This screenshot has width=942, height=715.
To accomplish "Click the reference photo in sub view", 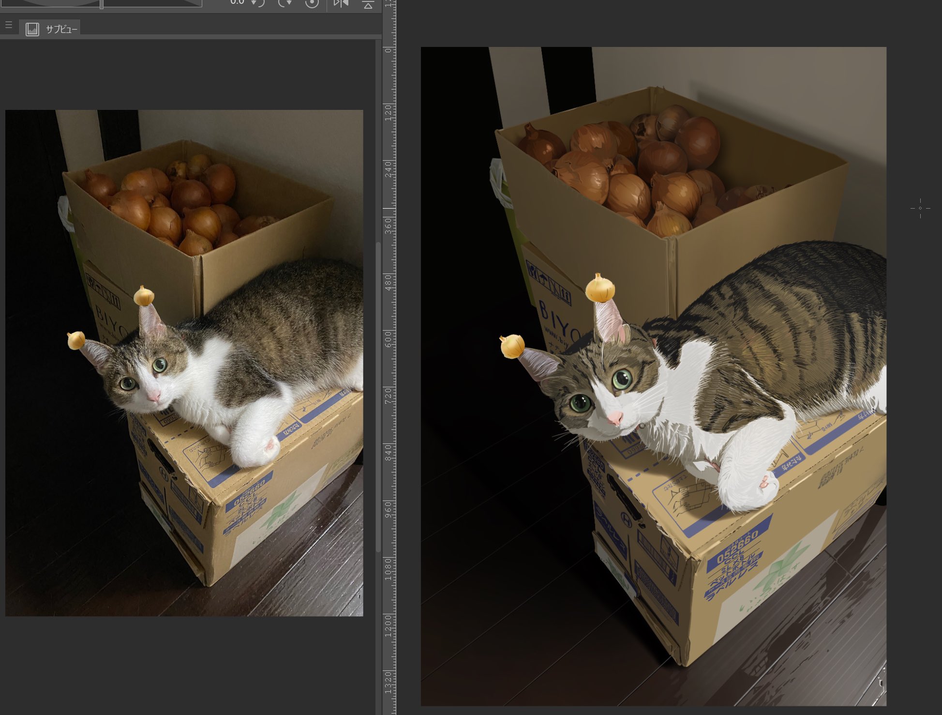I will pyautogui.click(x=184, y=363).
